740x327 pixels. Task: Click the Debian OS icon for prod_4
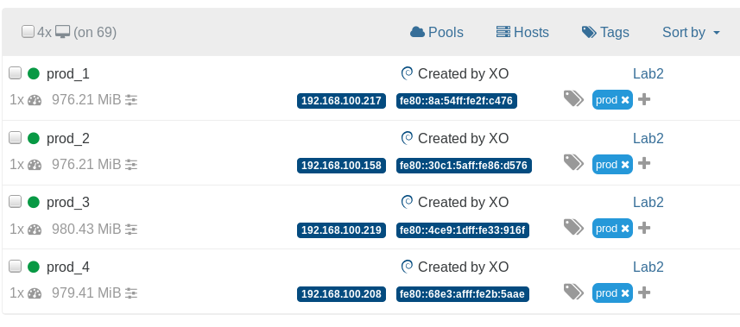[x=407, y=267]
